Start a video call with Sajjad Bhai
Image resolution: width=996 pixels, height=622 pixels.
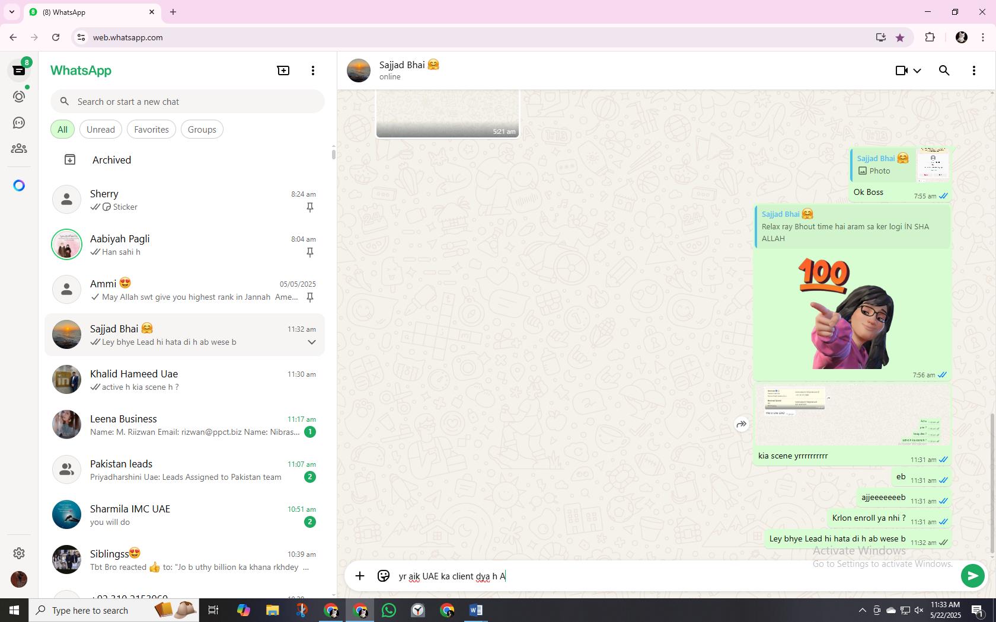pyautogui.click(x=902, y=70)
